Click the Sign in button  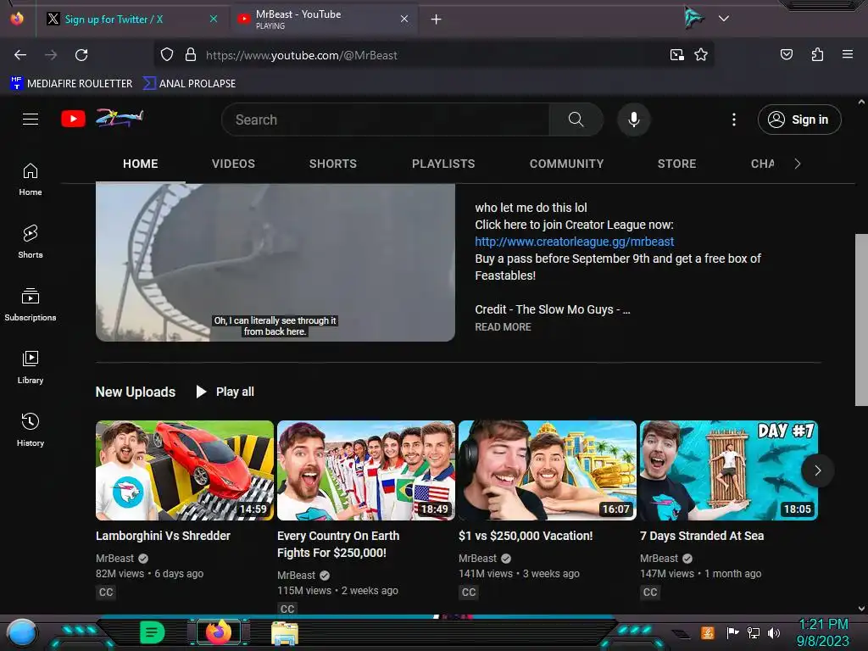coord(799,120)
